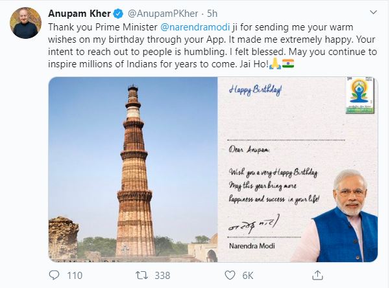Click the 338 retweets count
This screenshot has width=390, height=288.
[162, 275]
